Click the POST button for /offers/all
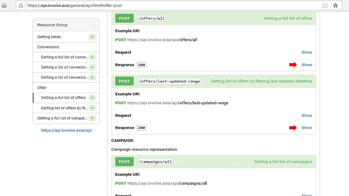 124,18
